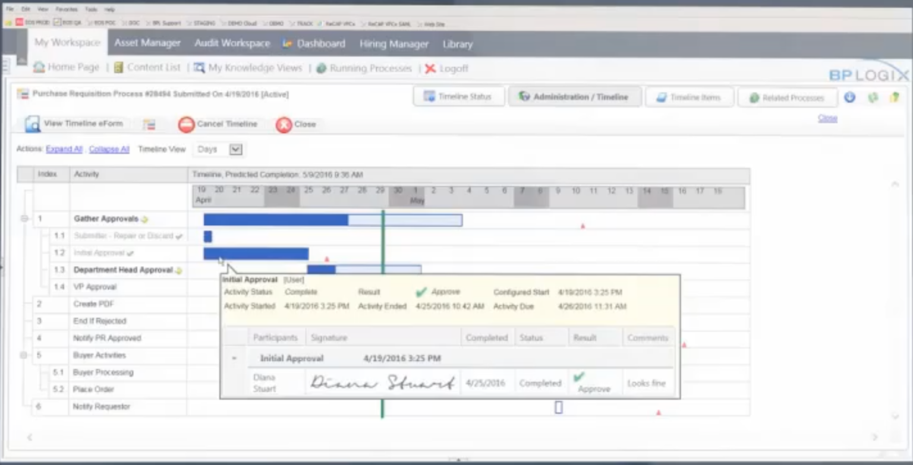Image resolution: width=913 pixels, height=465 pixels.
Task: Collapse the Gather Approvals activity tree
Action: click(x=24, y=219)
